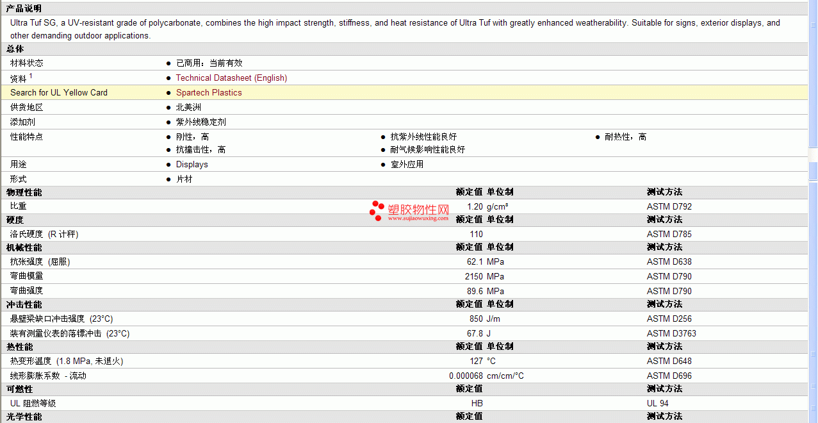Click the 性能特点 row label
The width and height of the screenshot is (818, 423).
coord(27,137)
